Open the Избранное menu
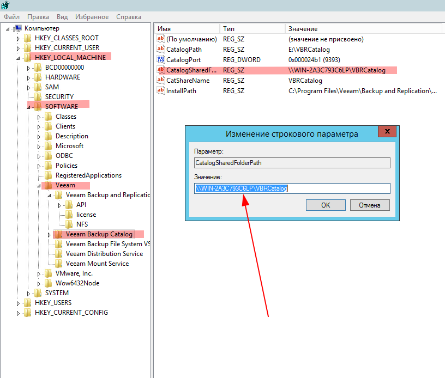This screenshot has width=445, height=378. pyautogui.click(x=92, y=17)
